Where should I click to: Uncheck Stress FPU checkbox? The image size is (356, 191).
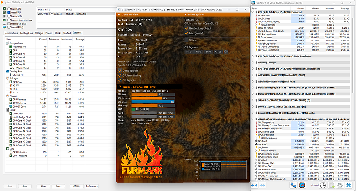click(9, 12)
